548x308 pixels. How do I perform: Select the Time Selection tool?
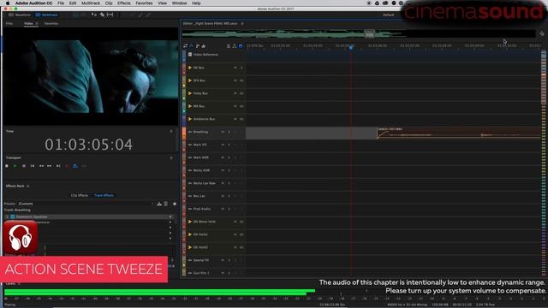click(x=110, y=15)
